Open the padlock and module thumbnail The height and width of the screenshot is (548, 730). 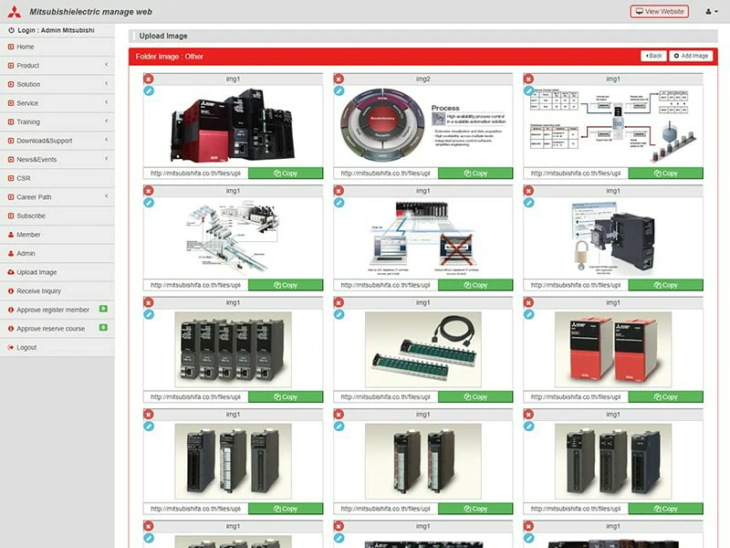[x=613, y=237]
